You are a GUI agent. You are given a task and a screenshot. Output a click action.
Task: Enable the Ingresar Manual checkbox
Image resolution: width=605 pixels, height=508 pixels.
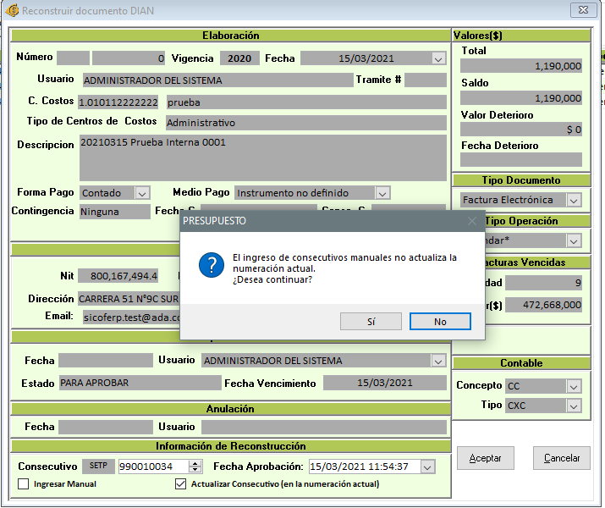point(24,484)
